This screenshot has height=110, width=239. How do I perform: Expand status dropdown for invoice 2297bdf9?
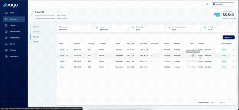[67, 61]
